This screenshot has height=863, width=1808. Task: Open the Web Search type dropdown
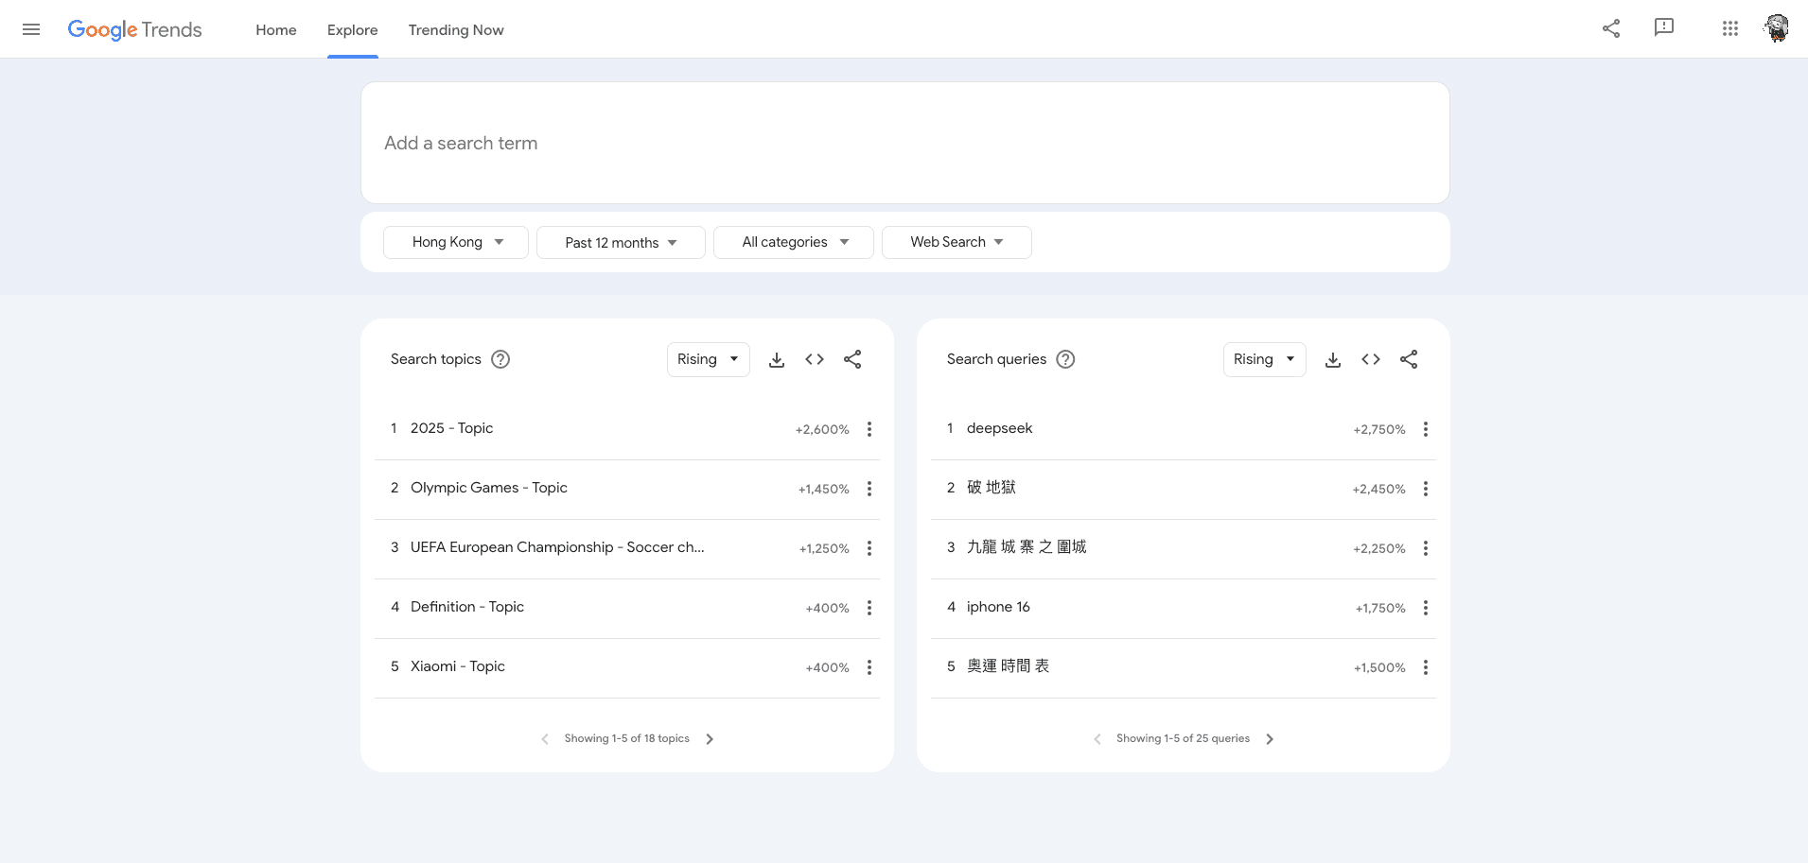click(957, 242)
